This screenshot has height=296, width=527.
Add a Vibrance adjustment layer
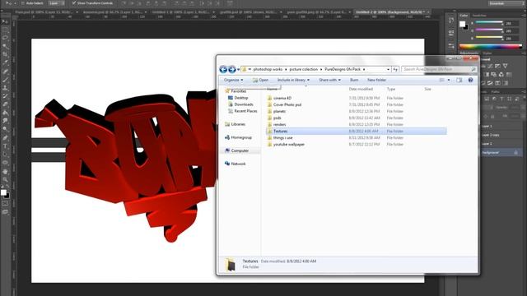coord(505,66)
